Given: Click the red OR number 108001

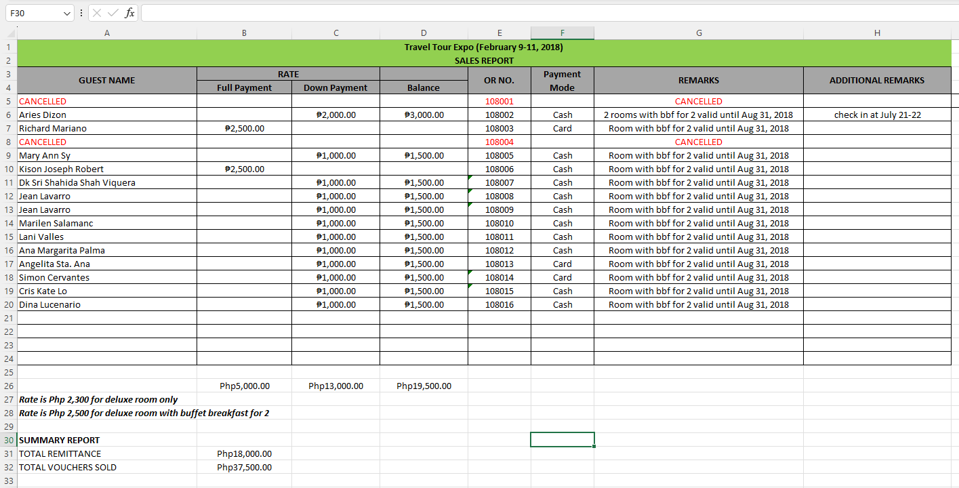Looking at the screenshot, I should (x=499, y=101).
